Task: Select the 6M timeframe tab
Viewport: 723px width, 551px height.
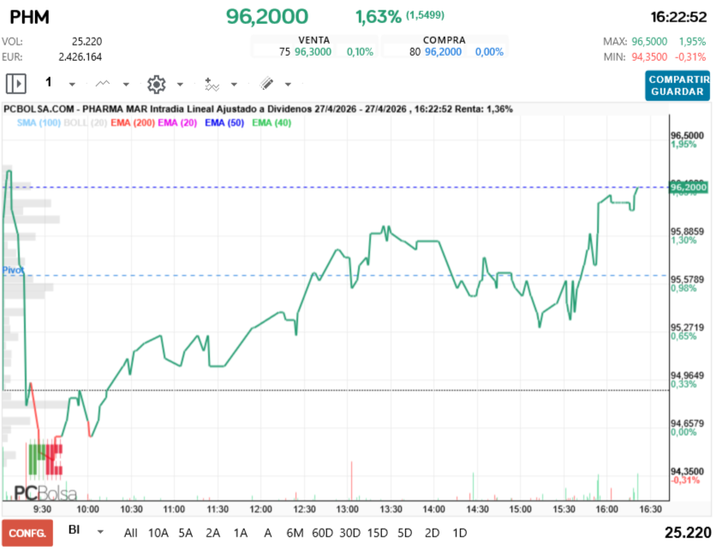Action: [295, 532]
